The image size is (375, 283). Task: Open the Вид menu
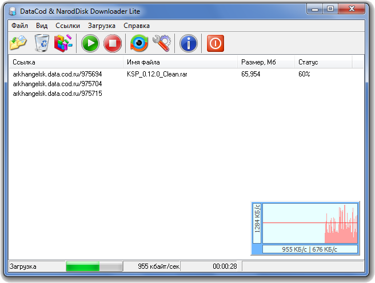(x=42, y=26)
